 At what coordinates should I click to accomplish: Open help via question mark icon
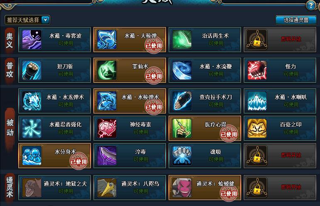pyautogui.click(x=311, y=5)
